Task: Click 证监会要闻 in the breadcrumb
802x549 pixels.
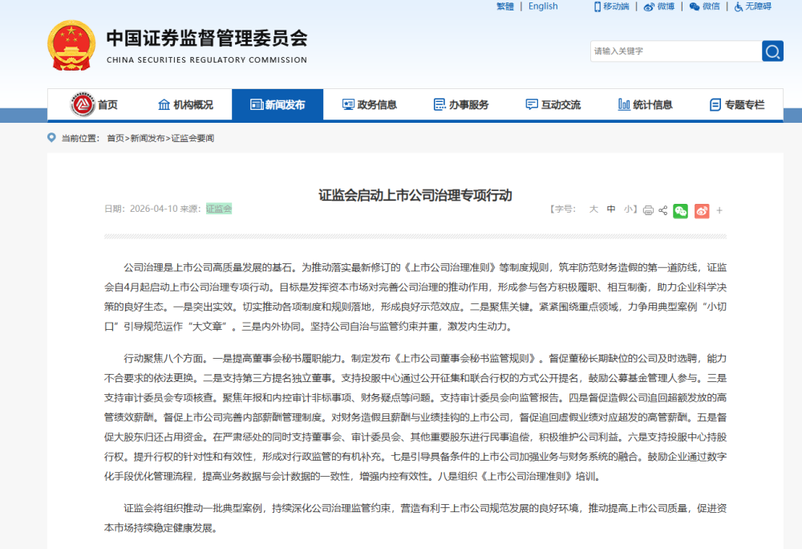Action: point(192,138)
